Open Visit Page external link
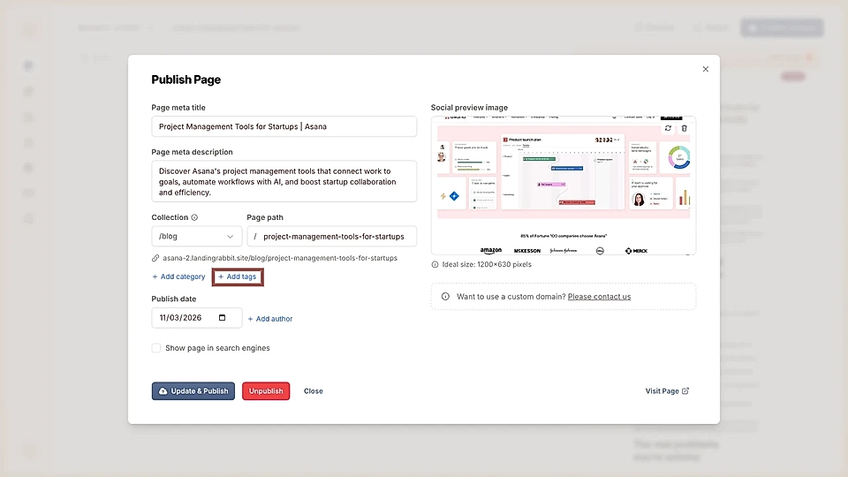 (667, 391)
